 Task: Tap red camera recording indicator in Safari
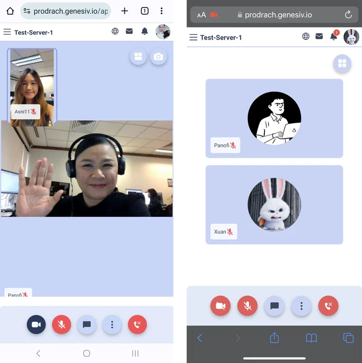pos(214,15)
